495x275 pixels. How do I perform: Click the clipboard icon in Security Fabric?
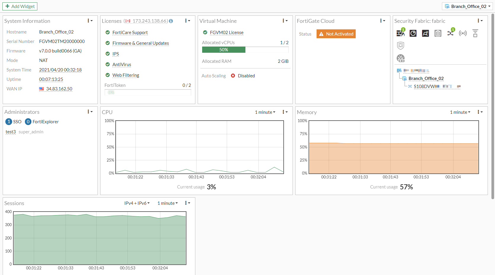pos(438,33)
